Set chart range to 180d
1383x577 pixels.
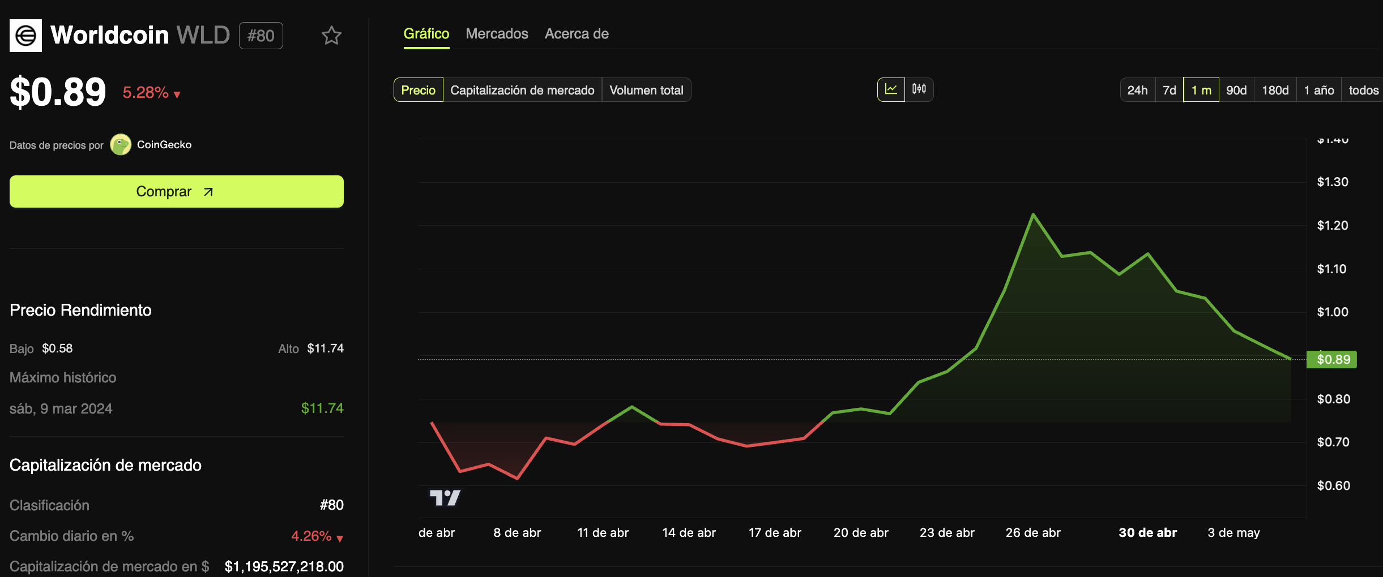pyautogui.click(x=1275, y=90)
